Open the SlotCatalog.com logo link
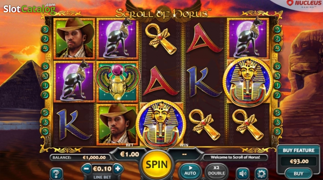 tap(29, 9)
